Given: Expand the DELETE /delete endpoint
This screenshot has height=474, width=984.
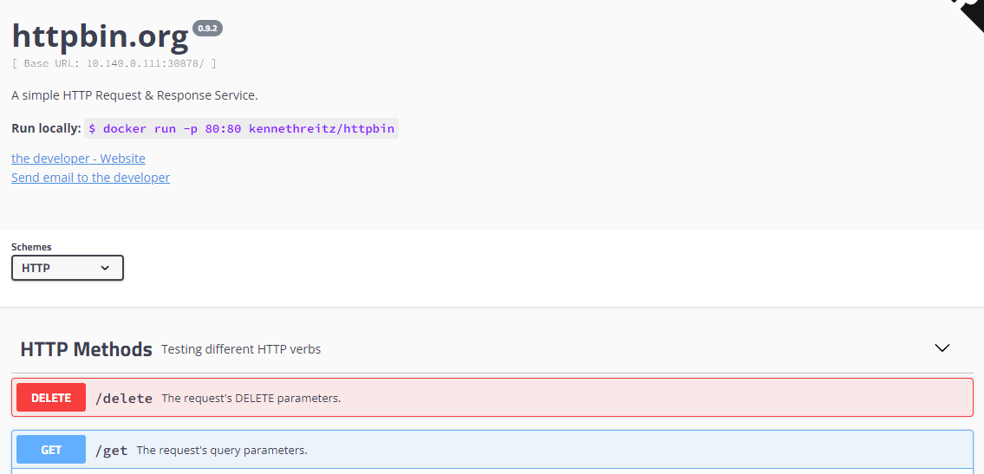Looking at the screenshot, I should (x=492, y=398).
